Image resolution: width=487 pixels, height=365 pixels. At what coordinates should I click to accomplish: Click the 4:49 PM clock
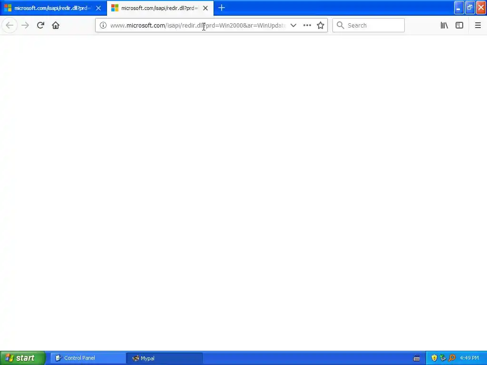click(469, 358)
